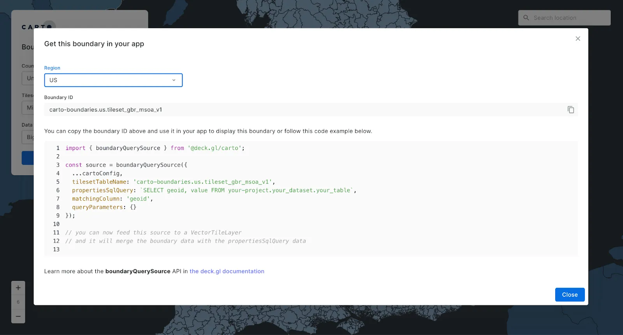Click the comment about VectorTileLayer
623x335 pixels.
point(153,233)
